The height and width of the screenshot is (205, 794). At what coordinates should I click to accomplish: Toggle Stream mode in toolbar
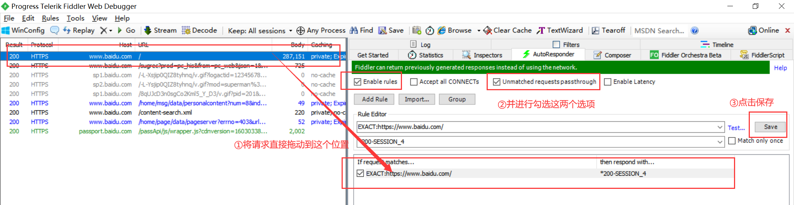pyautogui.click(x=160, y=30)
